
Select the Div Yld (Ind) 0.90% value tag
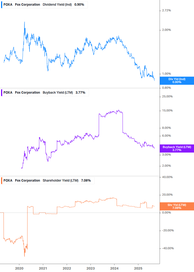(177, 81)
